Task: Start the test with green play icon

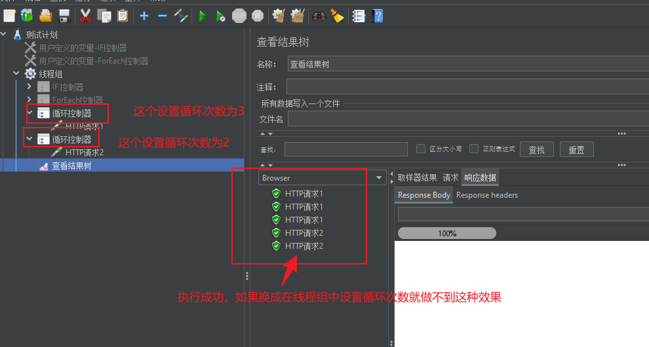Action: 203,16
